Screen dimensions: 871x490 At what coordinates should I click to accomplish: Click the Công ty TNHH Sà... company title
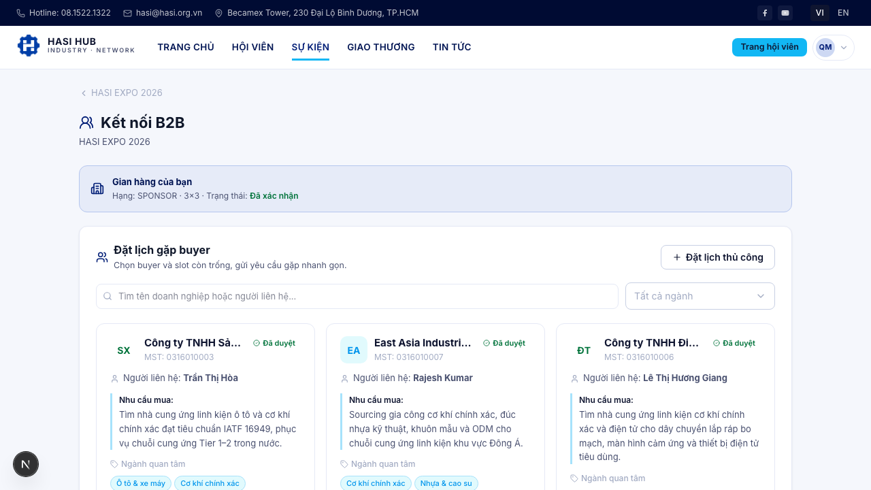(x=193, y=343)
